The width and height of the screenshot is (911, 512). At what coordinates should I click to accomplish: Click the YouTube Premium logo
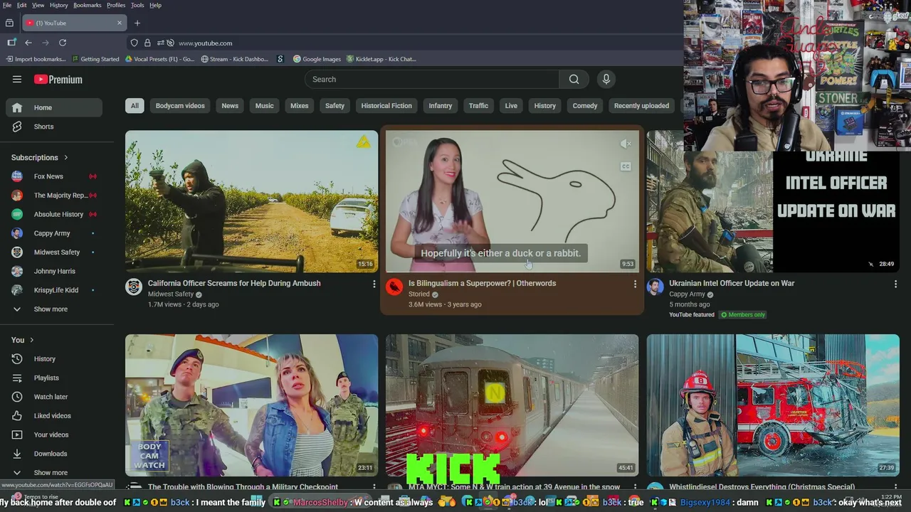(x=58, y=80)
